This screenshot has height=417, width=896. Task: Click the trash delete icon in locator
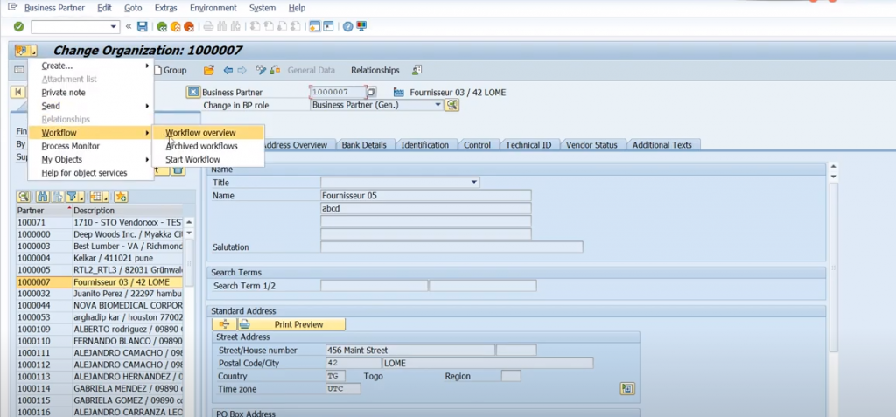click(x=178, y=170)
